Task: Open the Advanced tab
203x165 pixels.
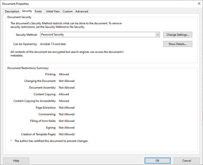Action: (82, 11)
